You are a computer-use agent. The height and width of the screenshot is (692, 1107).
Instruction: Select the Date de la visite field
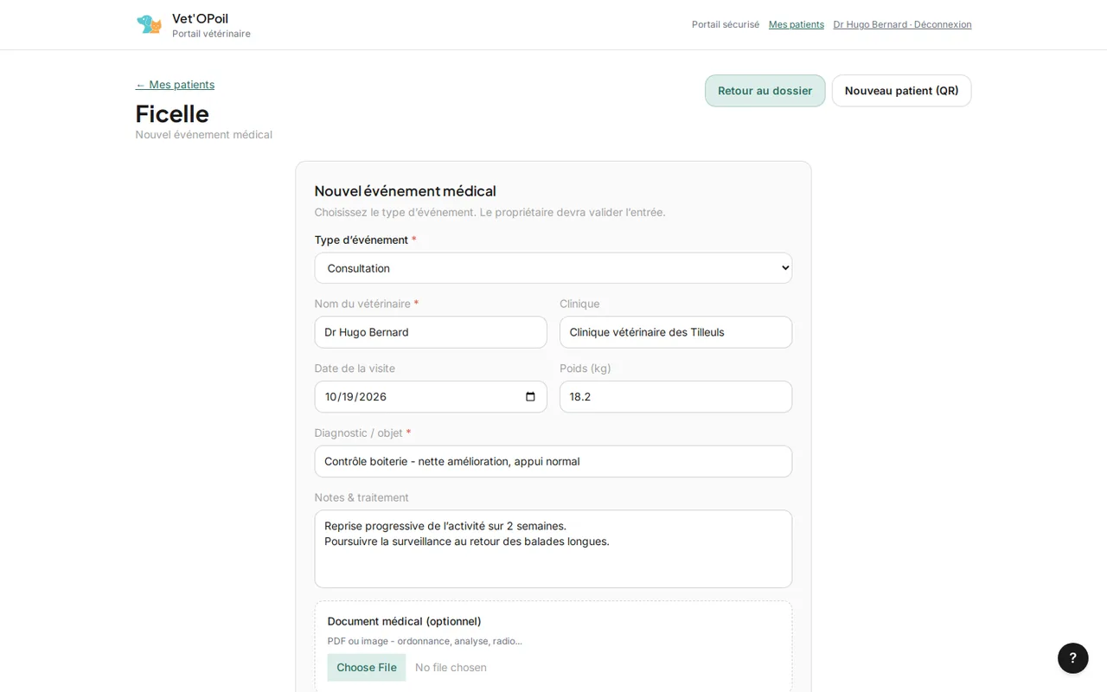coord(431,397)
